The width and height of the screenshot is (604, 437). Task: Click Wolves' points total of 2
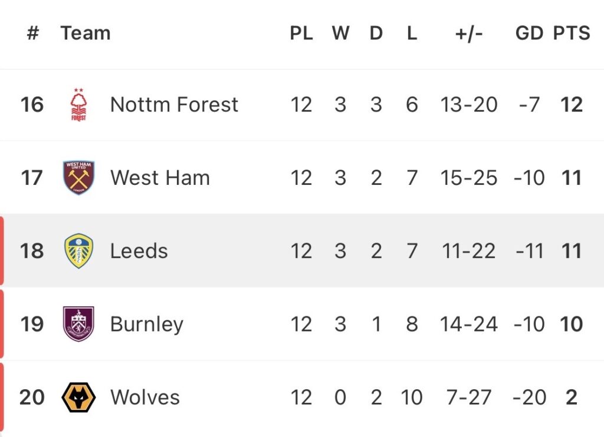[x=571, y=397]
